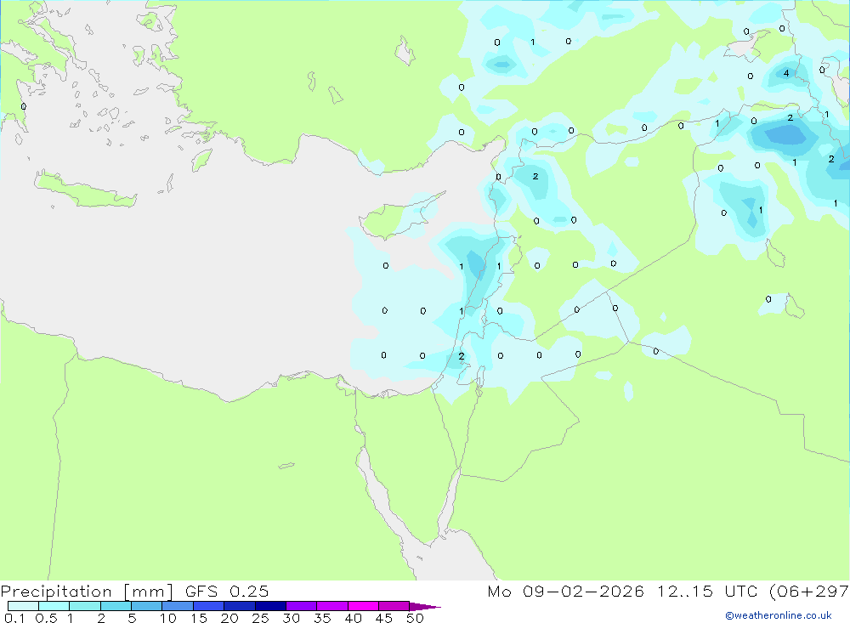Pick the 30–35 mm purple swatch

pos(302,606)
